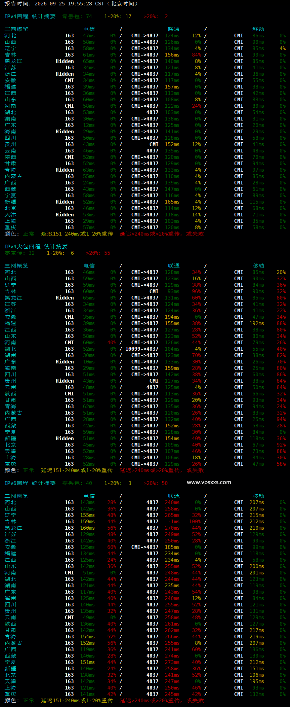
Task: Click "159ms" Unicom latency in large-packet 海南 row
Action: tap(172, 368)
